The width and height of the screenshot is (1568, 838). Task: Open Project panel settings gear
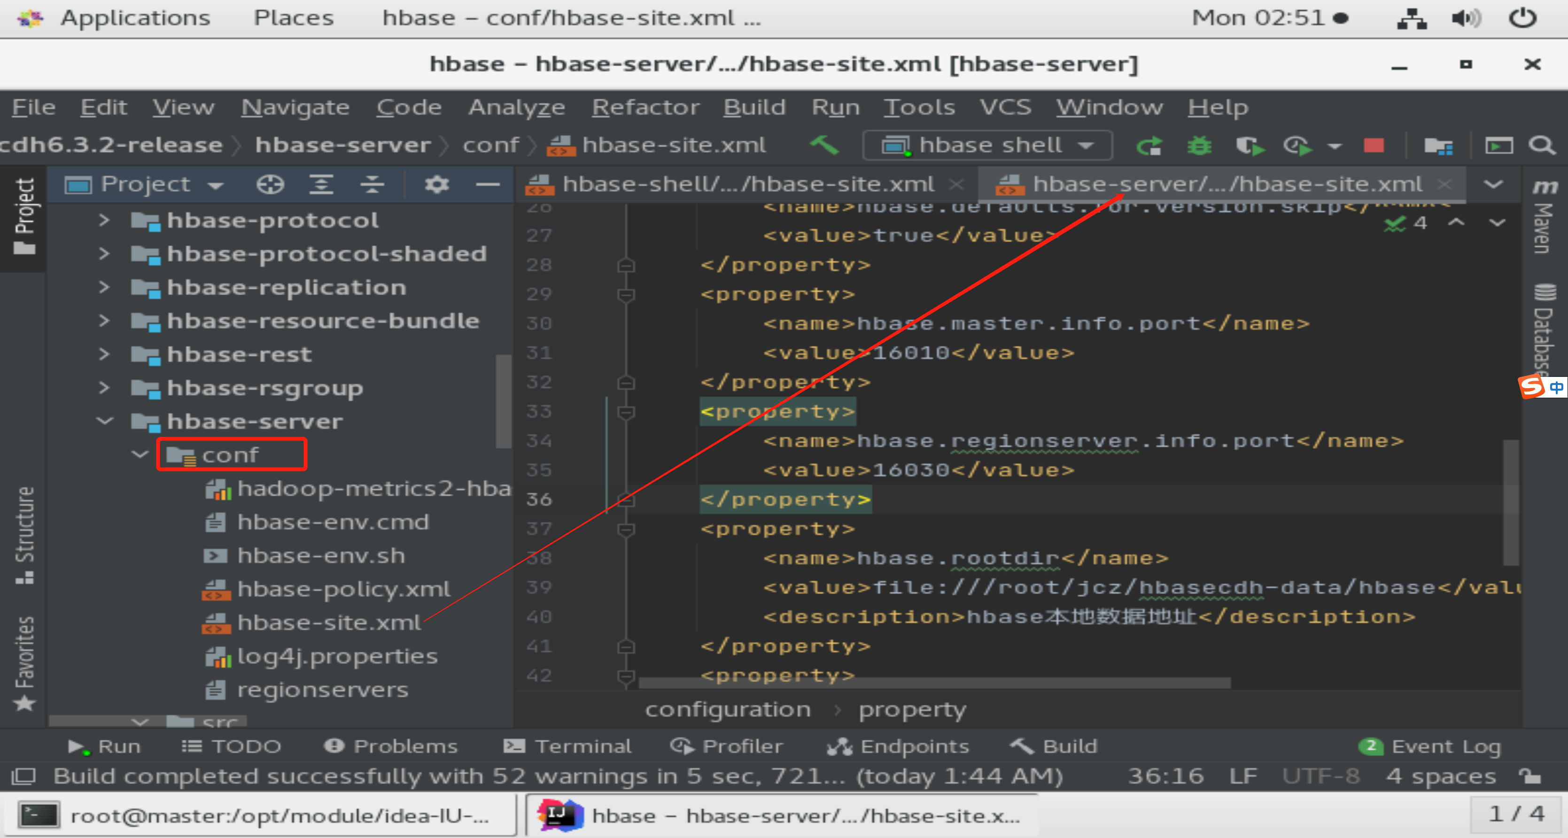436,184
